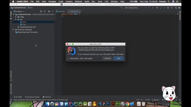Open Android Studio from the Dock
191x107 pixels.
(85, 104)
